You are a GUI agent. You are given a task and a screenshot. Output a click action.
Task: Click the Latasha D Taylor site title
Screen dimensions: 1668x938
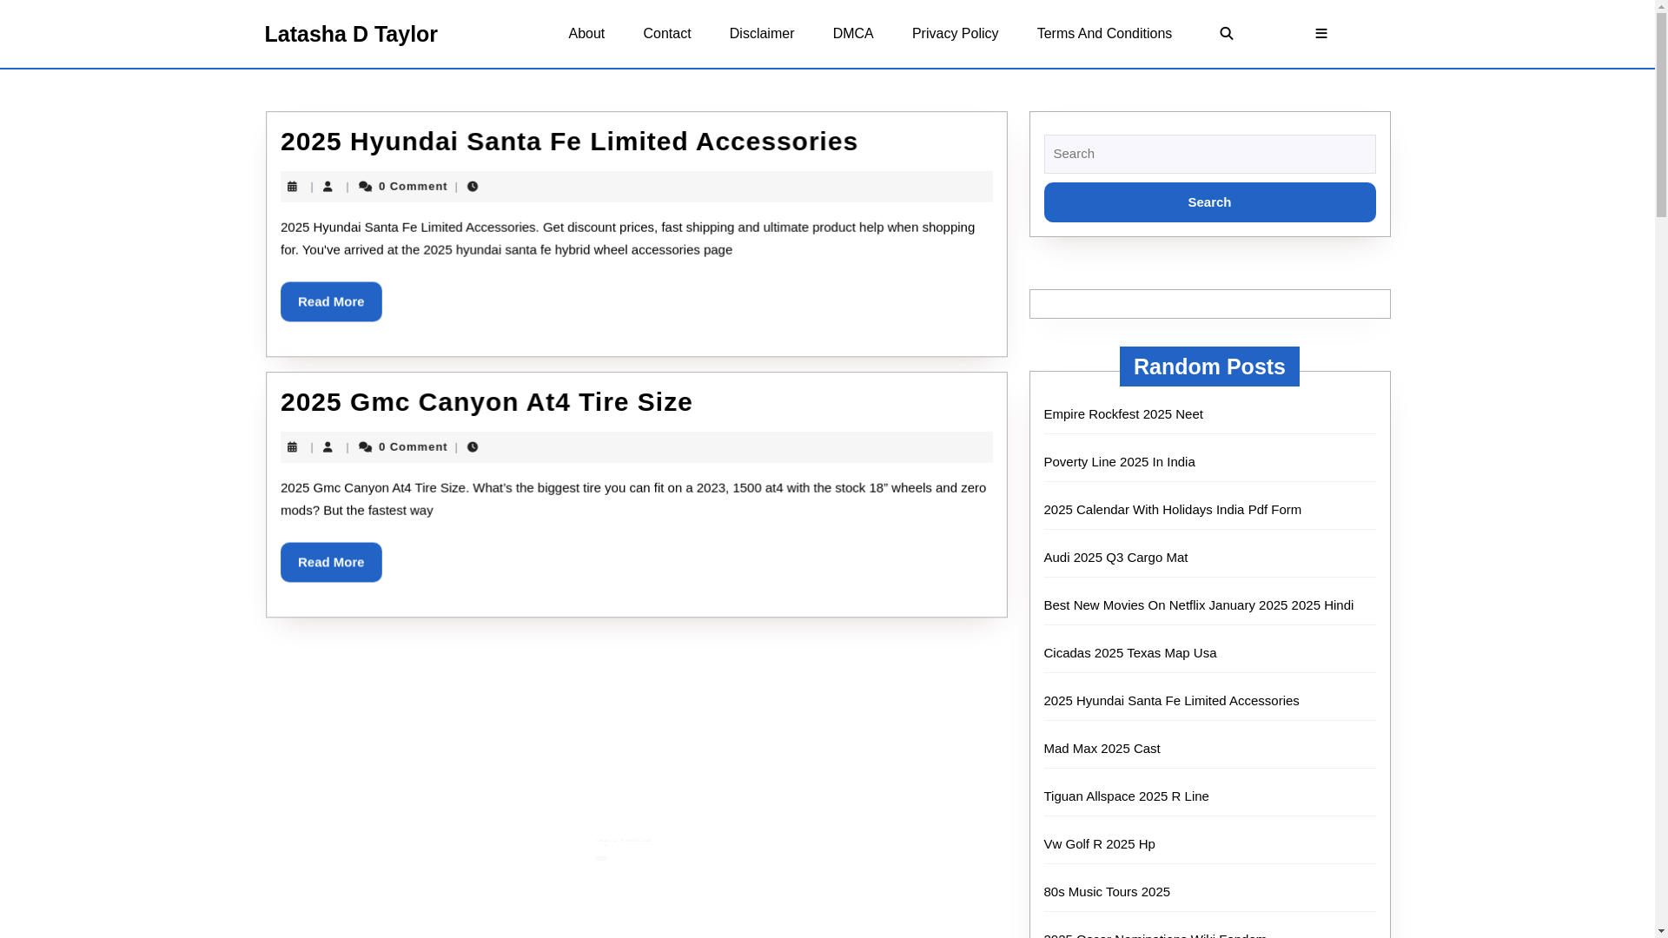click(351, 34)
